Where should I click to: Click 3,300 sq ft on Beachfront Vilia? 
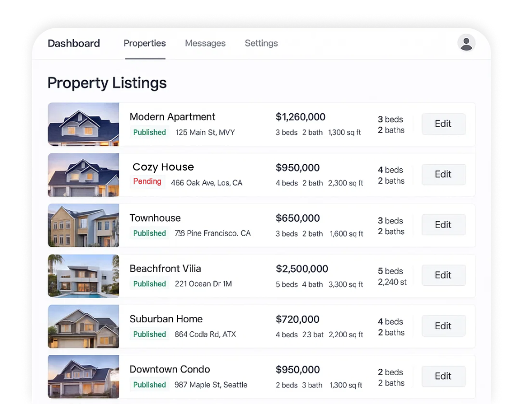pos(346,285)
